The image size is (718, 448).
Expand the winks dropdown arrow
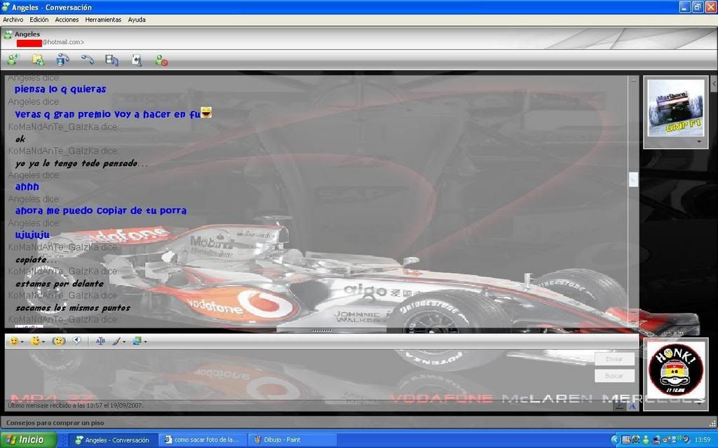(43, 342)
